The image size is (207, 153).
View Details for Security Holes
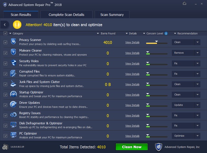[x=132, y=63]
